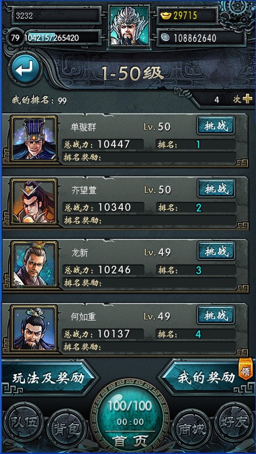
Task: View 单璇群 portrait thumbnail
Action: tap(34, 140)
